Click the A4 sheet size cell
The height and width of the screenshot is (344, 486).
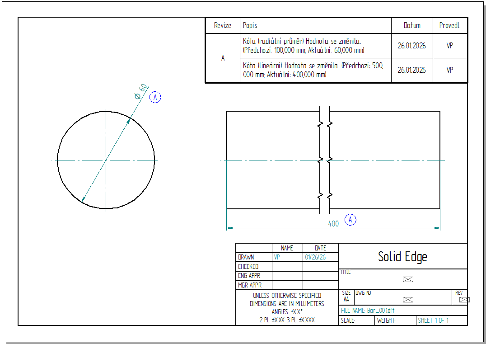click(346, 299)
